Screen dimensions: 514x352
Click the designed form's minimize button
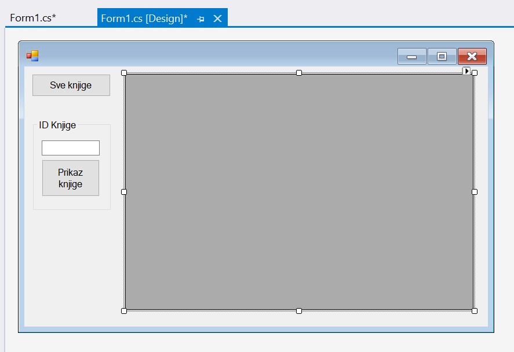point(411,56)
